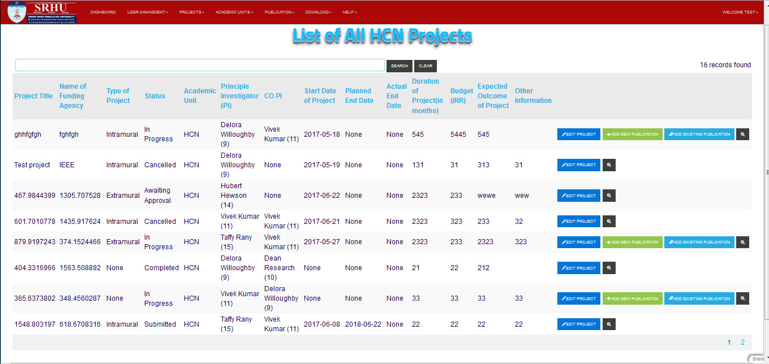Image resolution: width=769 pixels, height=364 pixels.
Task: Select the 'Awaiting Approval' status cell
Action: coord(157,196)
